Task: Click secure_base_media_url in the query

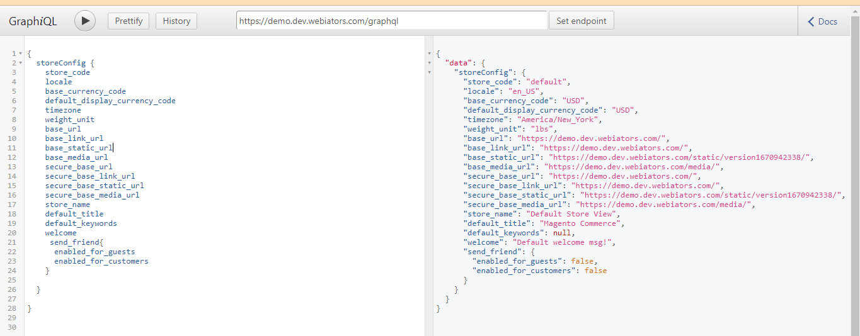Action: pyautogui.click(x=92, y=195)
